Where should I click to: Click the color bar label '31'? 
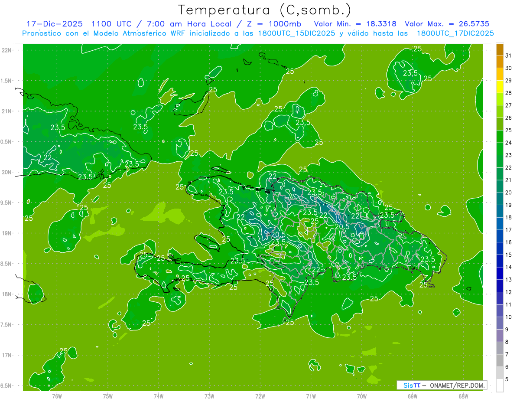point(509,56)
